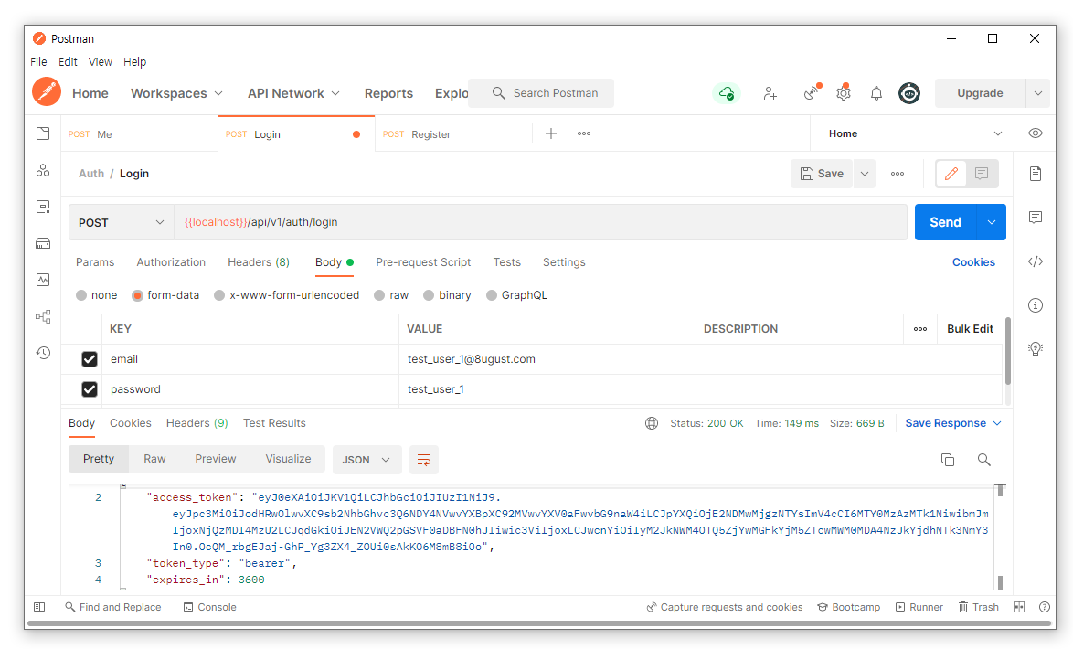This screenshot has height=649, width=1073.
Task: Click the invite user icon
Action: 770,93
